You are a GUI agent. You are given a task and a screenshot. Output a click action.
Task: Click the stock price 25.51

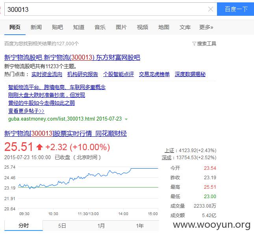click(19, 147)
